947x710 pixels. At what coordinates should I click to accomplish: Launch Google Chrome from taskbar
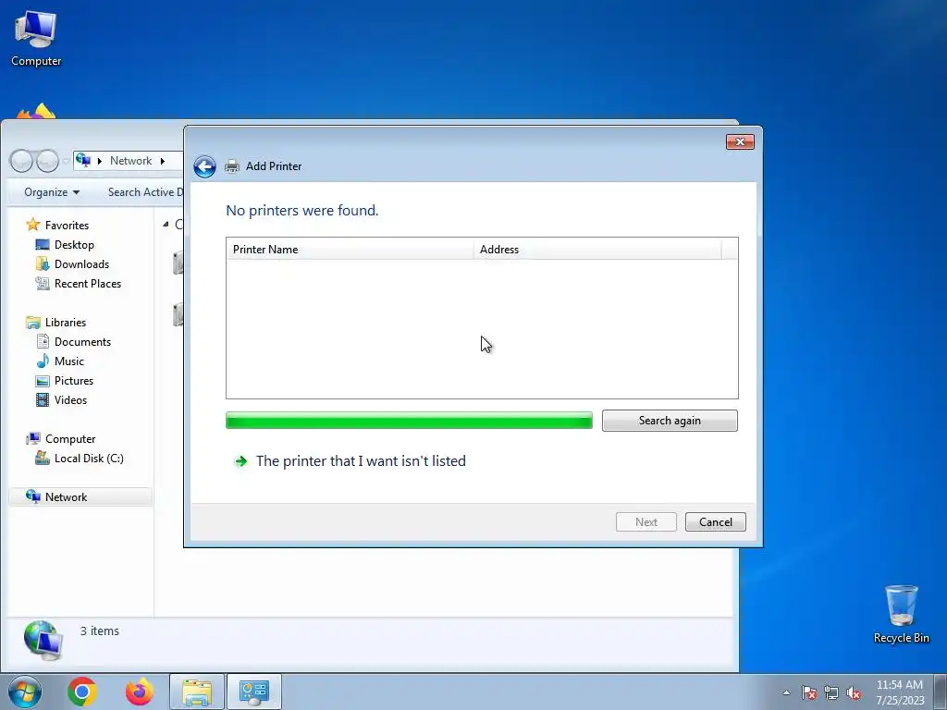[x=82, y=692]
